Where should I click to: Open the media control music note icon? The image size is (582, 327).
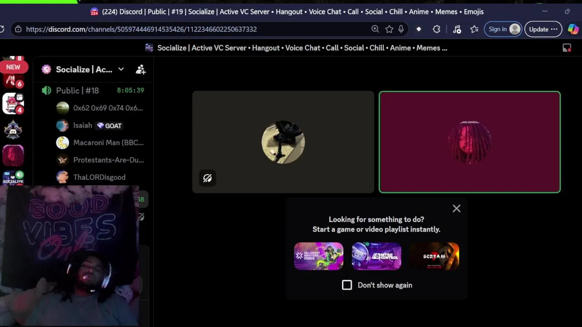457,29
